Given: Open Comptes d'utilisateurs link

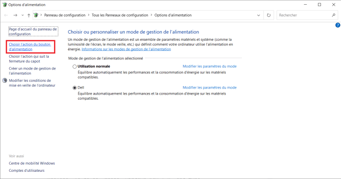Looking at the screenshot, I should [x=26, y=171].
